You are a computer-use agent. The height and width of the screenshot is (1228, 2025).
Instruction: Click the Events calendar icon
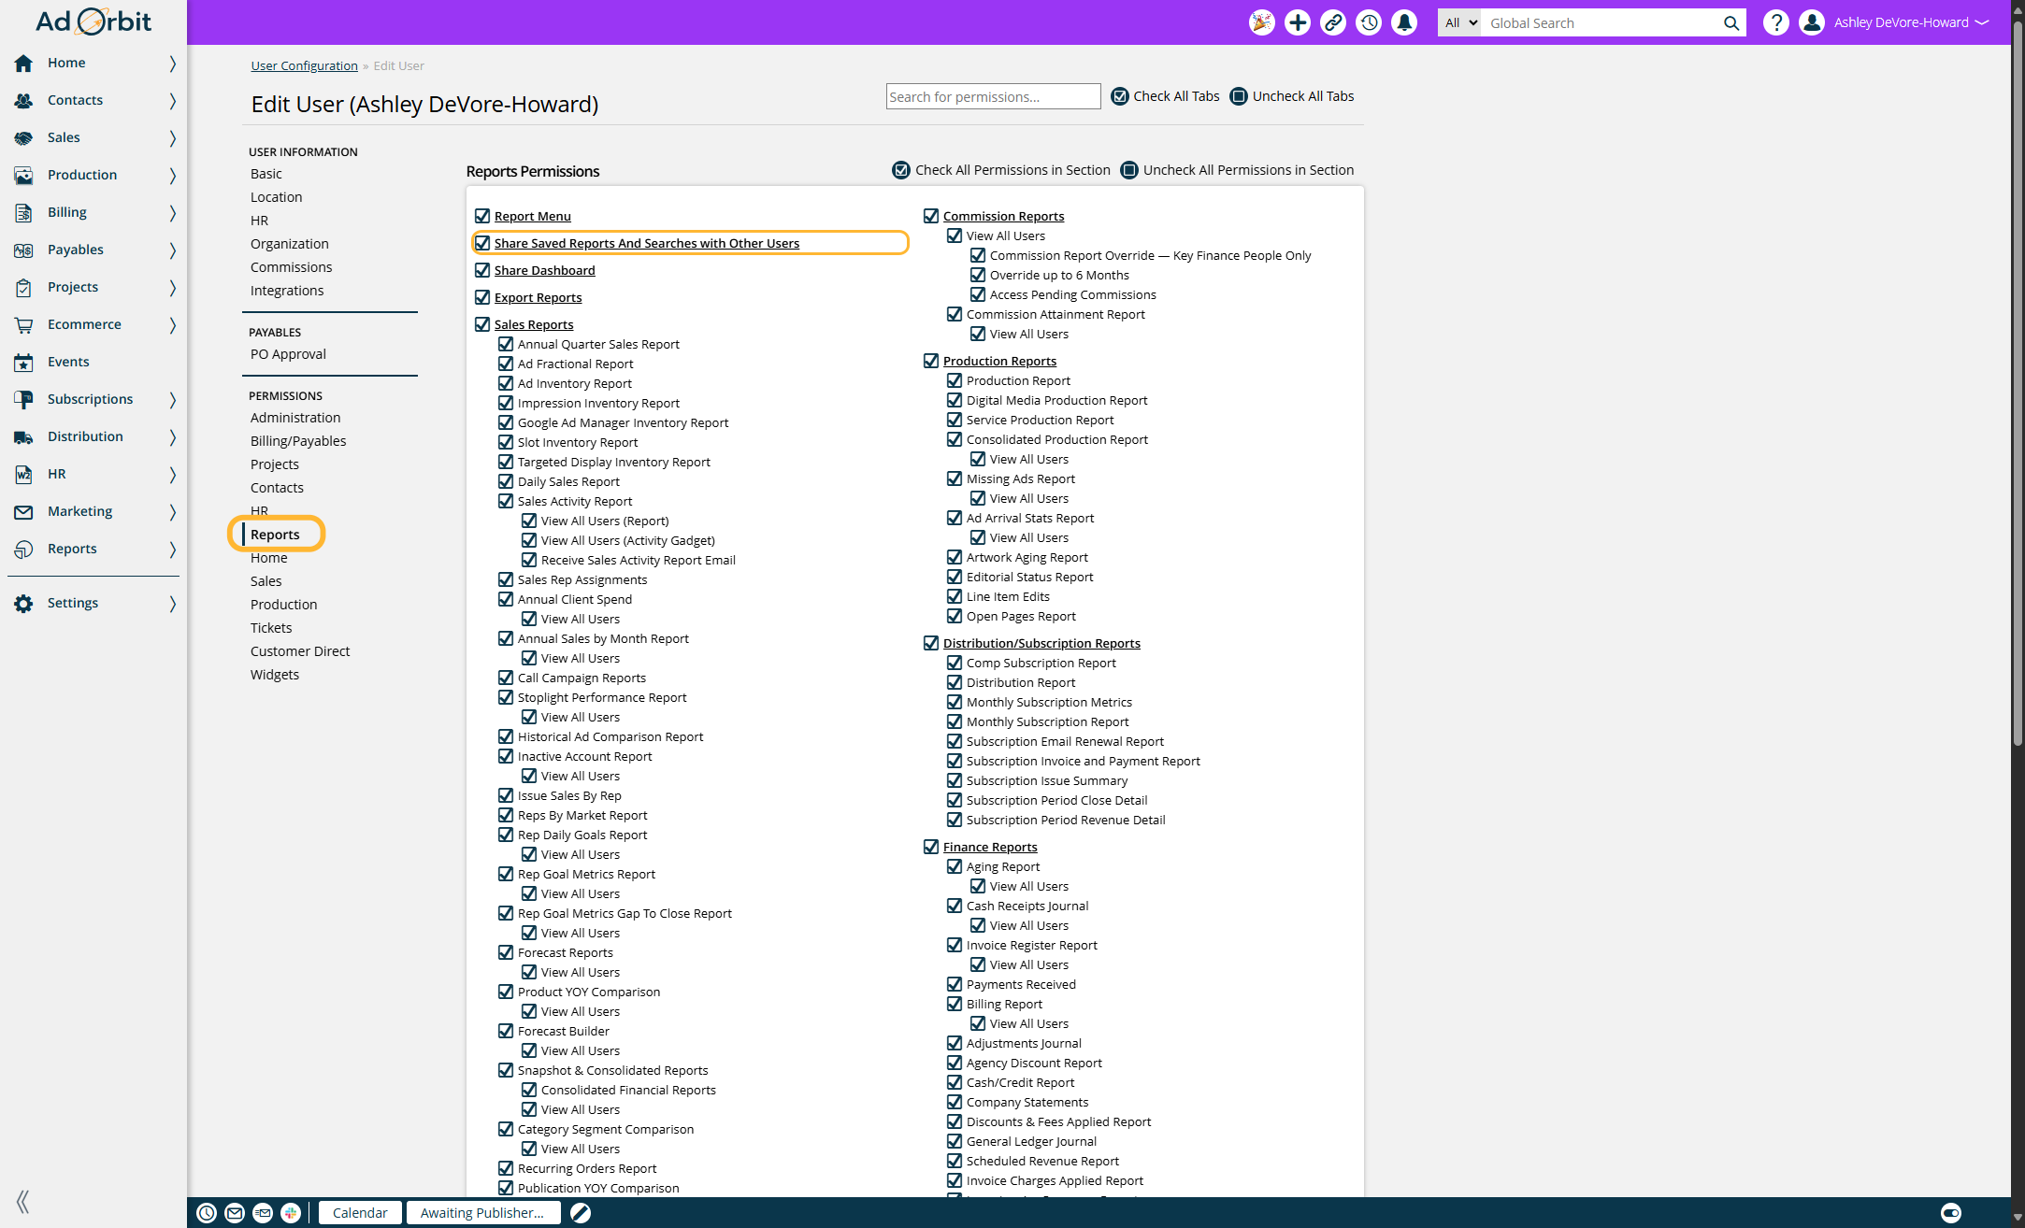coord(23,362)
